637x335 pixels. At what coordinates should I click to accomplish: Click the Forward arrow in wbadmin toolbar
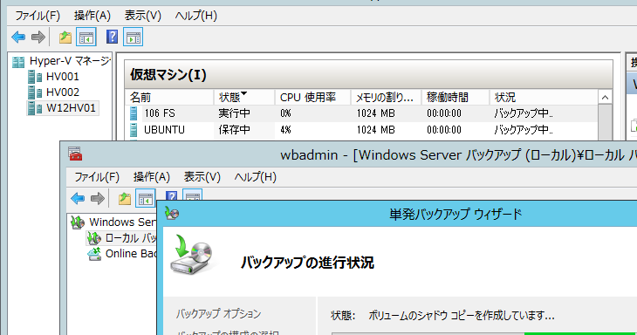point(98,199)
